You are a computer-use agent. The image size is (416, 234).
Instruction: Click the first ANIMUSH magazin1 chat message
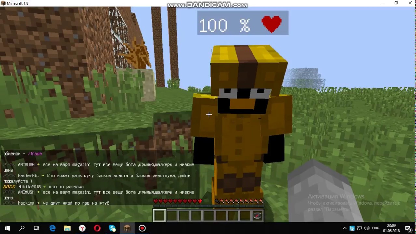tap(98, 167)
